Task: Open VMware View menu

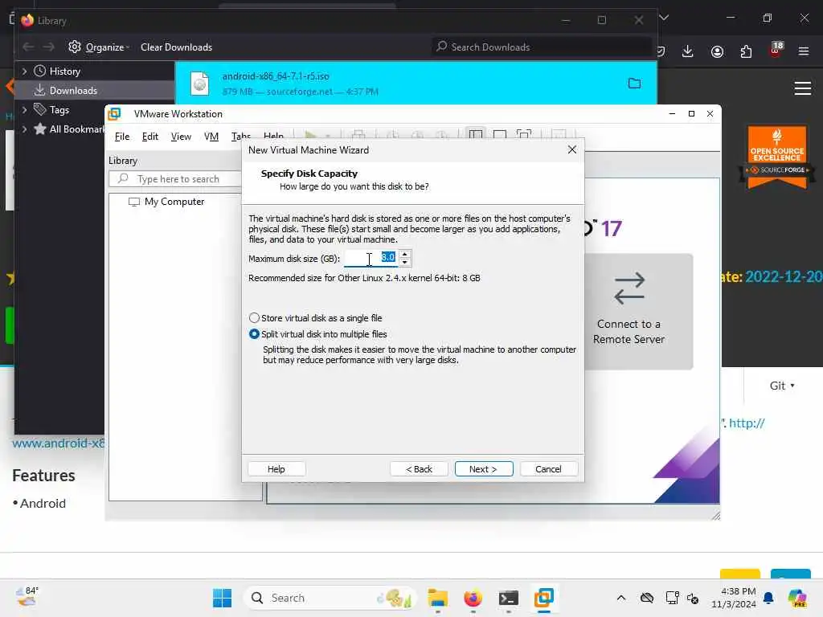Action: [181, 137]
